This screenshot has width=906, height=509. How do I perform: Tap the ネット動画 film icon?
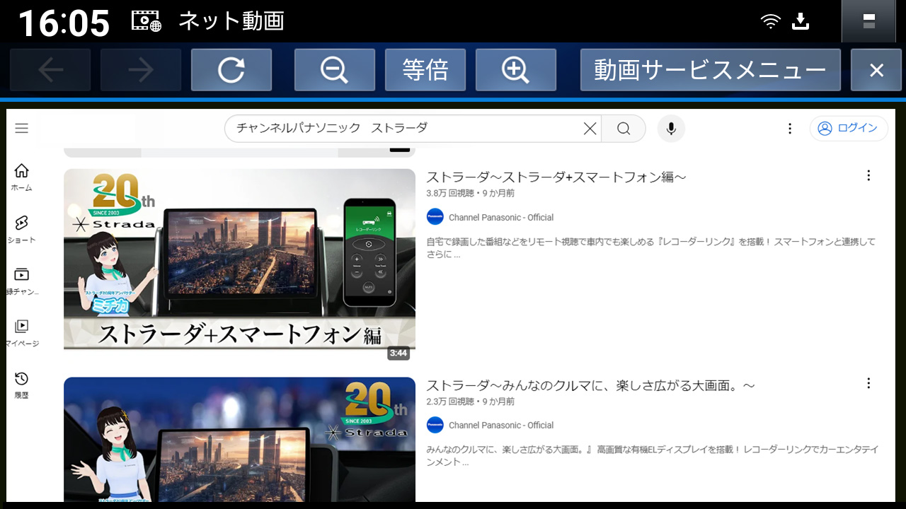pos(147,21)
